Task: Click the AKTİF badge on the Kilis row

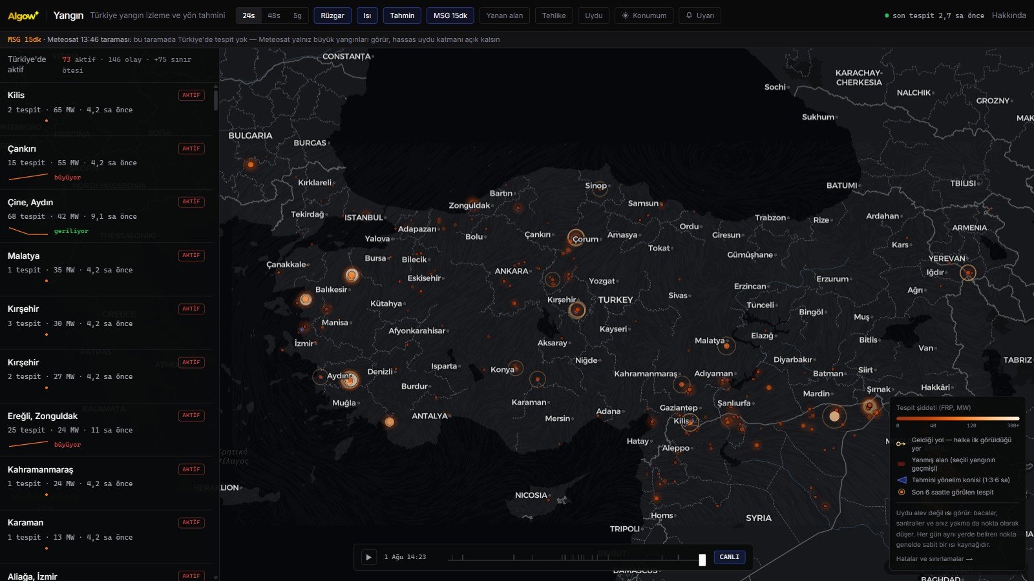Action: tap(191, 95)
